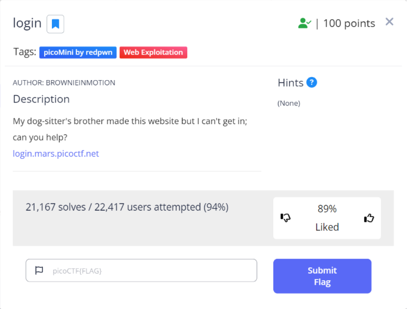The image size is (407, 309).
Task: Dislike the challenge with thumbs down
Action: 286,218
